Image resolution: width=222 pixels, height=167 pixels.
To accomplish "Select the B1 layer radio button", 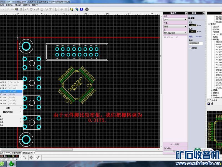I will coord(5,159).
